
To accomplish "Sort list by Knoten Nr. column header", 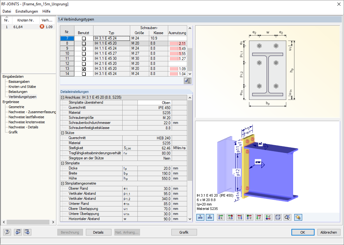I will pos(26,20).
